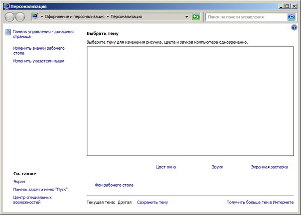This screenshot has height=215, width=301.
Task: Click Сохранить тему link
Action: click(x=152, y=203)
